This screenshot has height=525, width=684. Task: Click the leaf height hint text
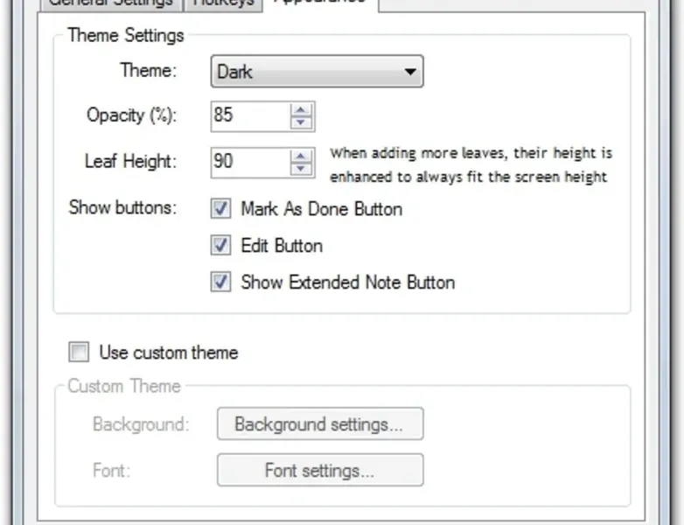[x=470, y=164]
